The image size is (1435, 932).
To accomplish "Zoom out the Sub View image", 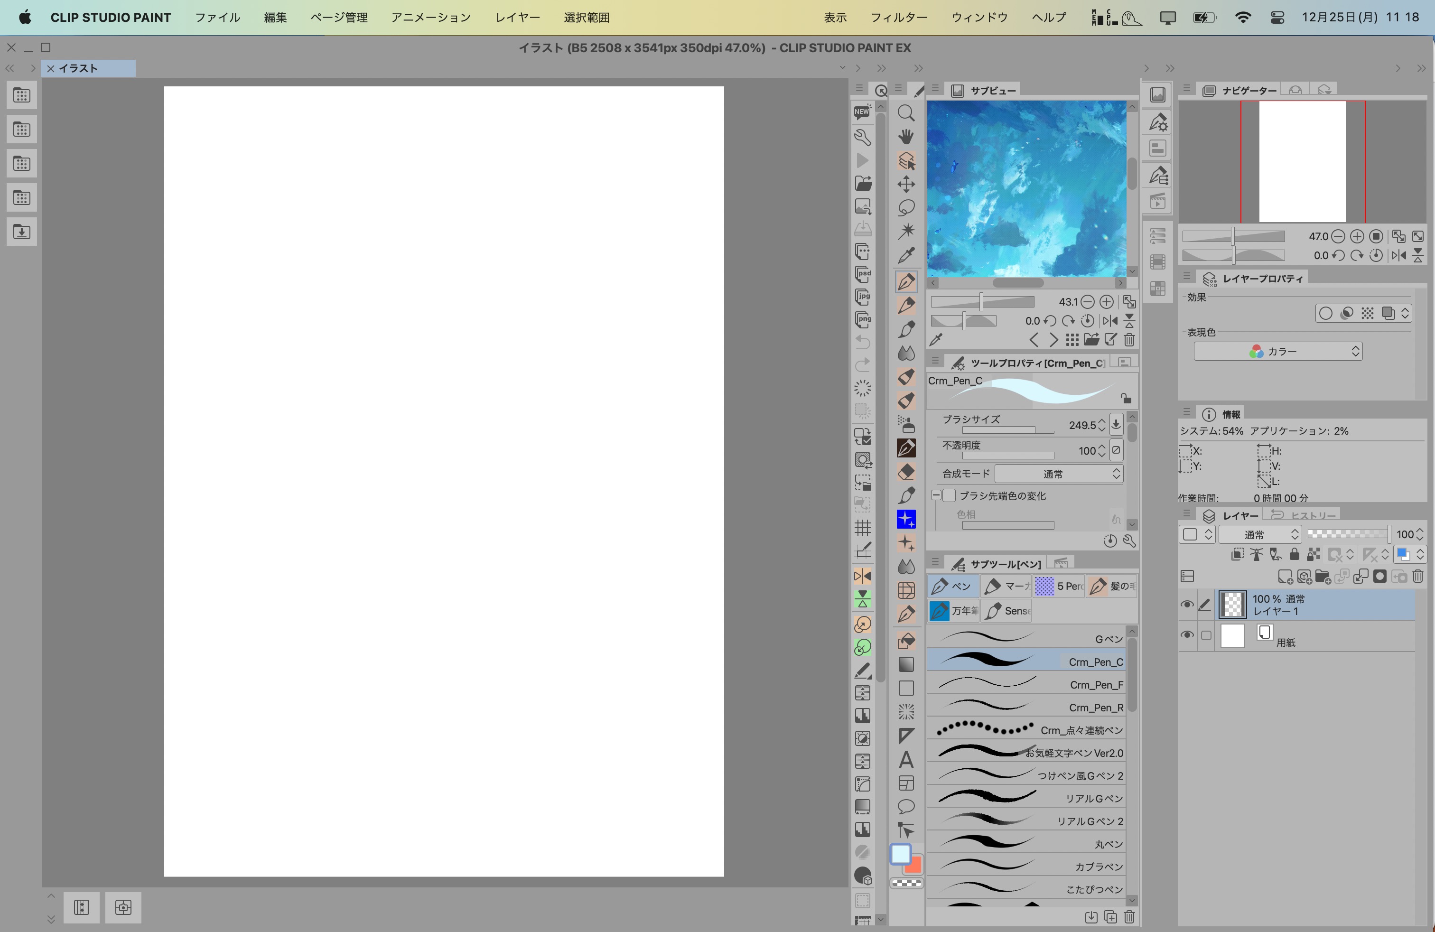I will [x=1088, y=301].
